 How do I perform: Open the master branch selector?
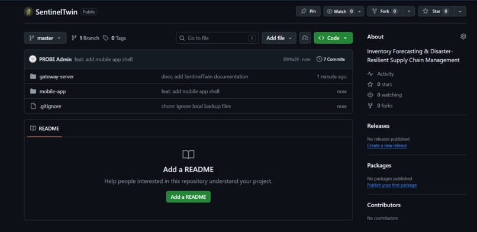46,38
